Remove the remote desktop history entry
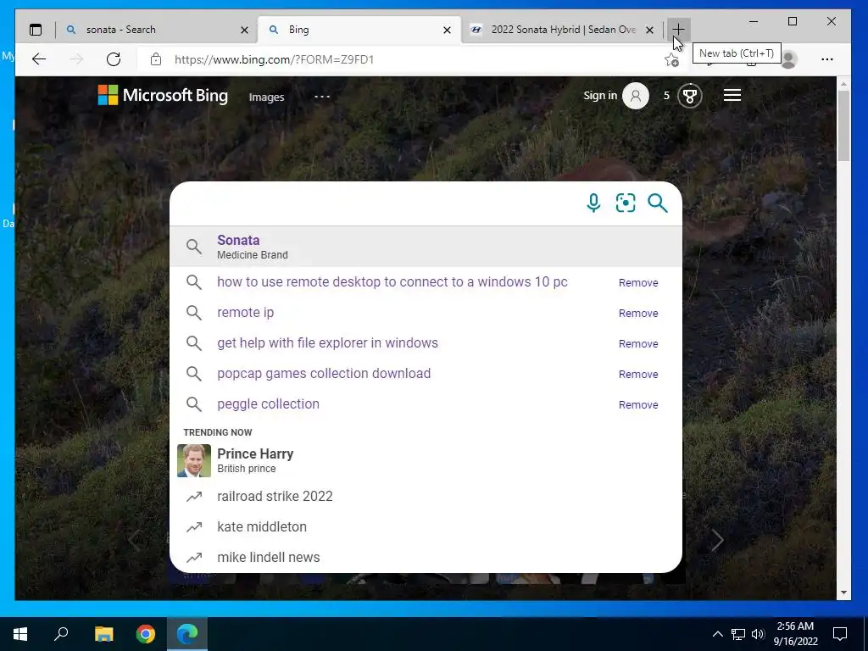This screenshot has width=868, height=651. [x=638, y=282]
